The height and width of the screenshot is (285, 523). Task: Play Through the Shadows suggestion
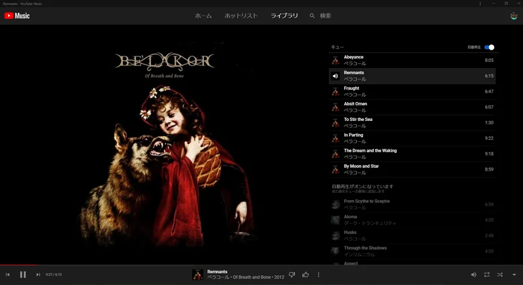pyautogui.click(x=412, y=251)
